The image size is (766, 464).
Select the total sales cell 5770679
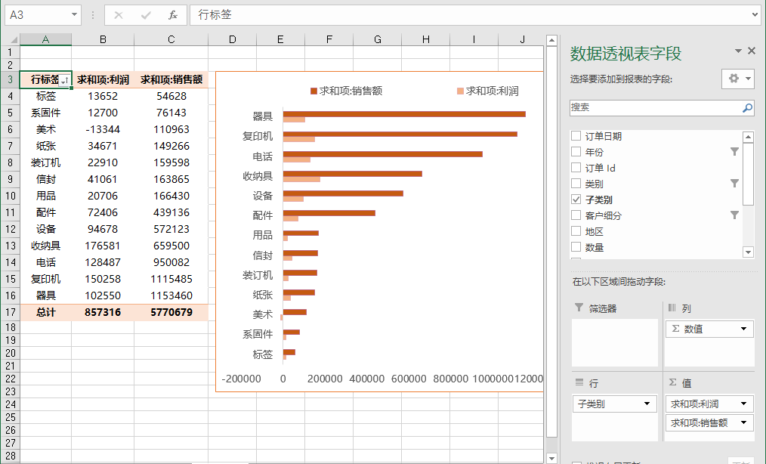[x=171, y=312]
